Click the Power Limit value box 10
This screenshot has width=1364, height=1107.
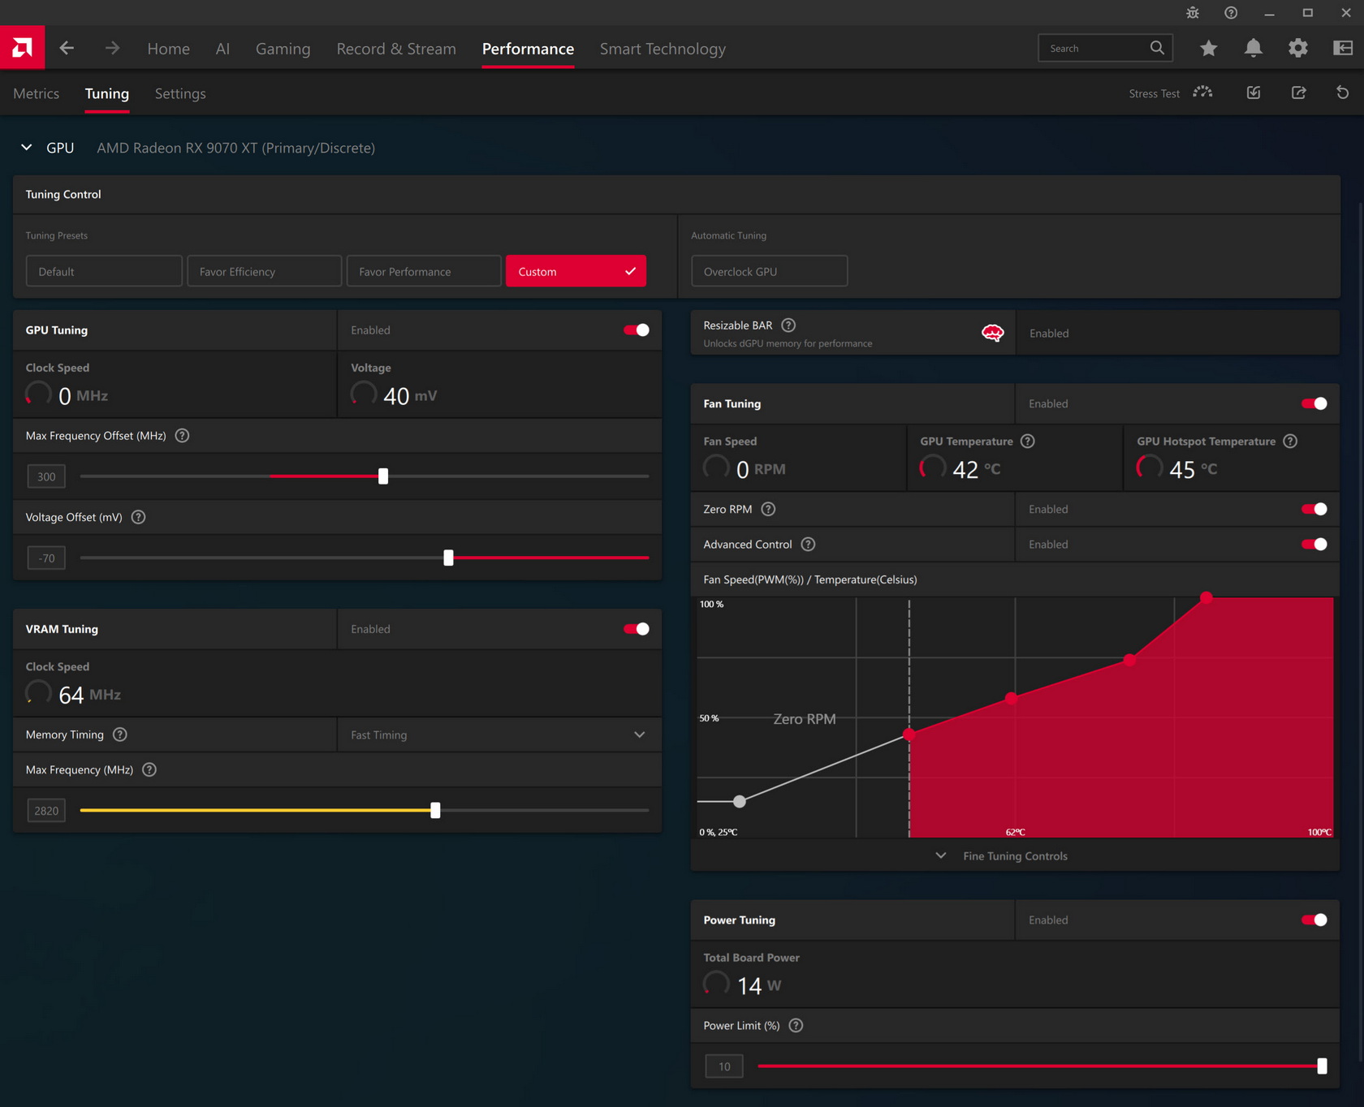[x=724, y=1066]
